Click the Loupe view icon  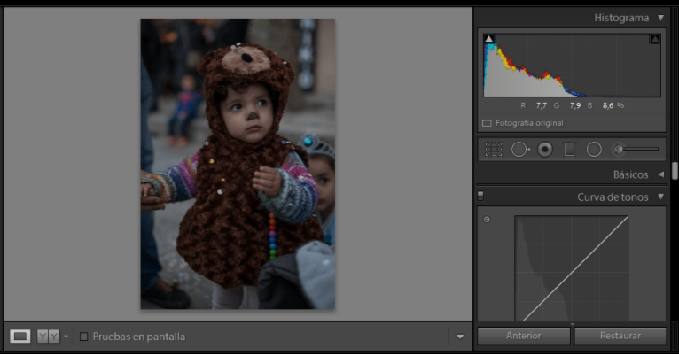point(20,337)
